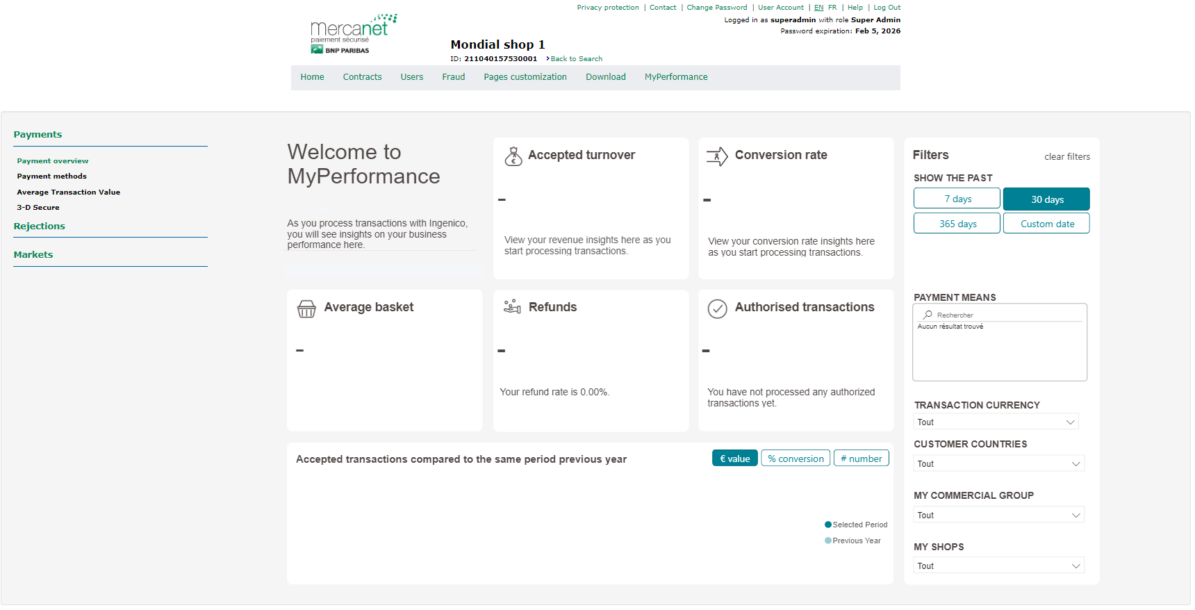
Task: Open the My Shops dropdown
Action: (x=998, y=566)
